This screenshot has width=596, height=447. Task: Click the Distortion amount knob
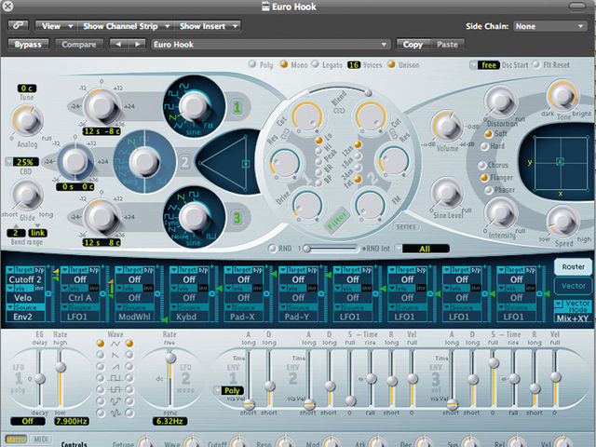click(500, 102)
